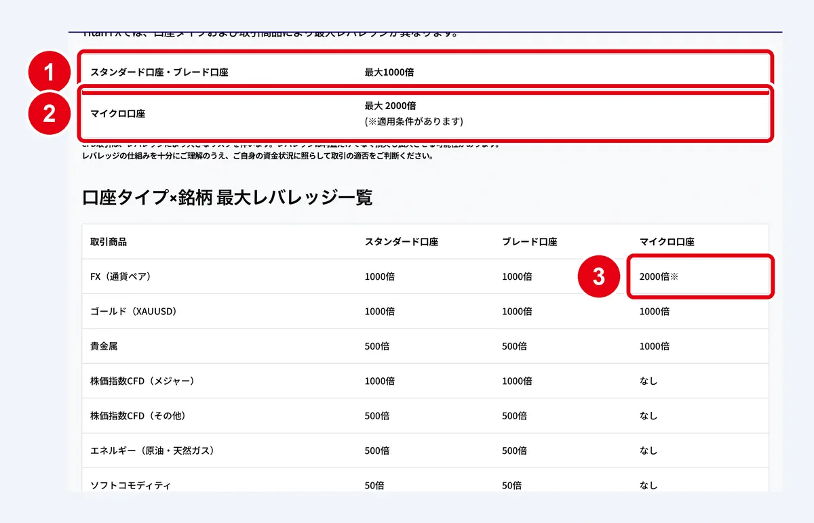814x523 pixels.
Task: Click the ソフトコモディティ row label
Action: click(x=131, y=485)
